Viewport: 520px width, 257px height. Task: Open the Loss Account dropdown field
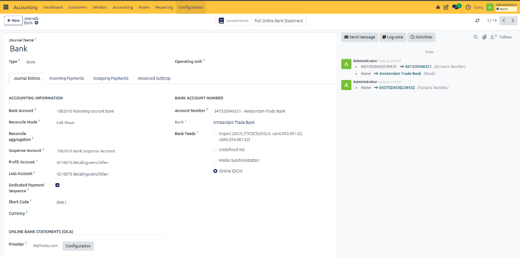click(x=110, y=174)
